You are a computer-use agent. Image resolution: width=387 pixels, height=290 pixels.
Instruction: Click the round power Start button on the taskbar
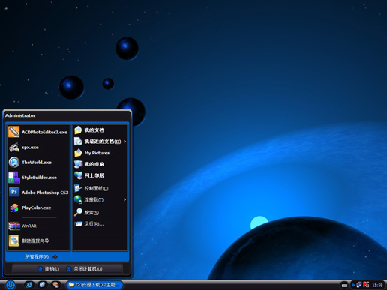point(10,285)
